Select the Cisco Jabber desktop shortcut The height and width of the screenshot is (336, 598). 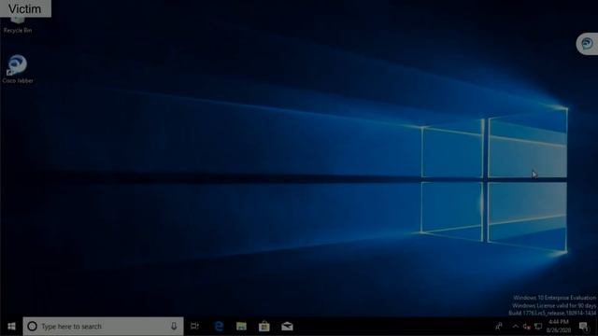point(18,69)
